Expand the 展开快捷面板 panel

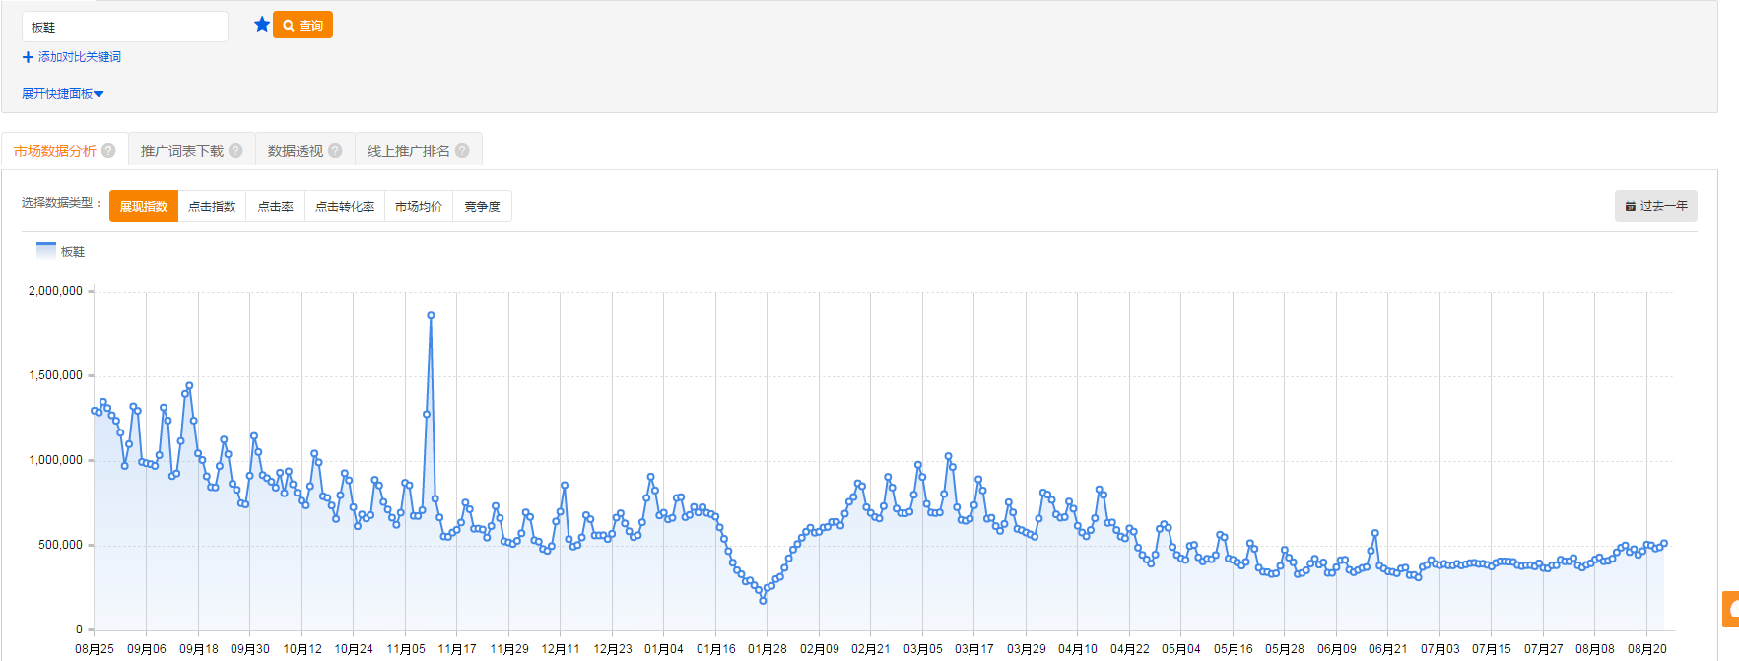[x=62, y=94]
